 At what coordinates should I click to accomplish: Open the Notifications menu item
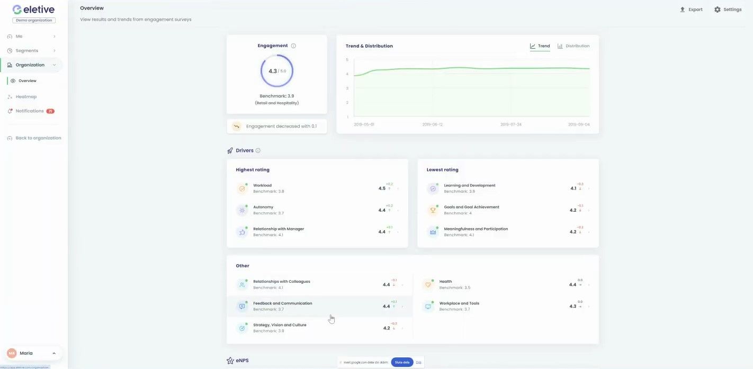coord(30,111)
